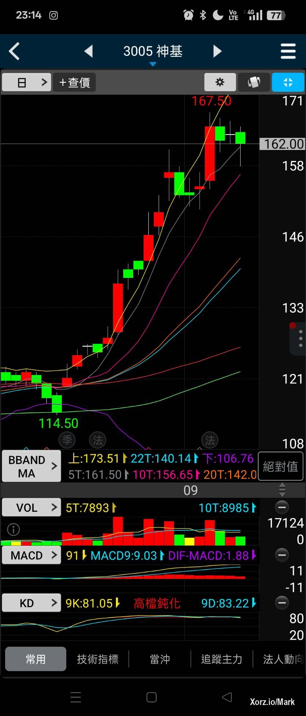Tap the volume info icon
The height and width of the screenshot is (716, 306).
point(14,529)
